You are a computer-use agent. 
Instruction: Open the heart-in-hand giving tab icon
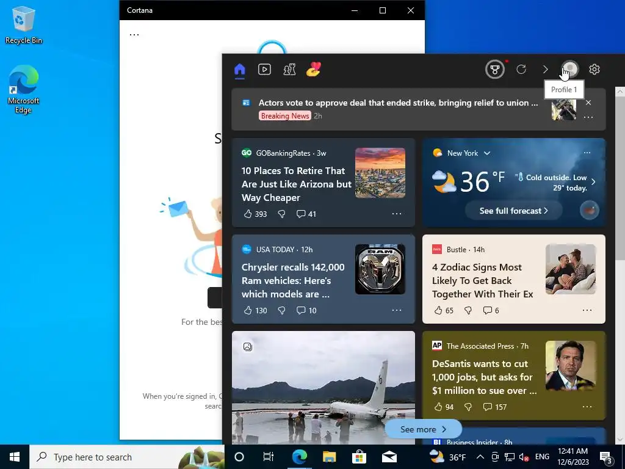314,70
